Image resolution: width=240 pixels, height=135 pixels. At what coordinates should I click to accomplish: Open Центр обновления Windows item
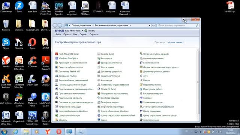coord(113,111)
